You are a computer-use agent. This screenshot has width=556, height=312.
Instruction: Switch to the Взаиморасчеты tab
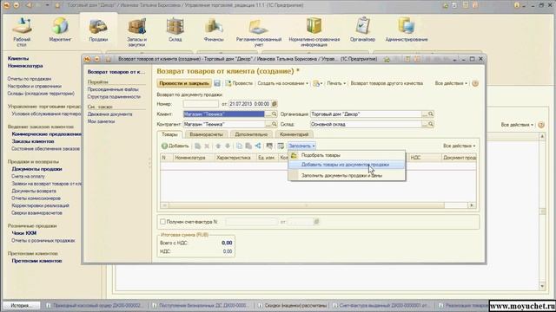[x=206, y=134]
